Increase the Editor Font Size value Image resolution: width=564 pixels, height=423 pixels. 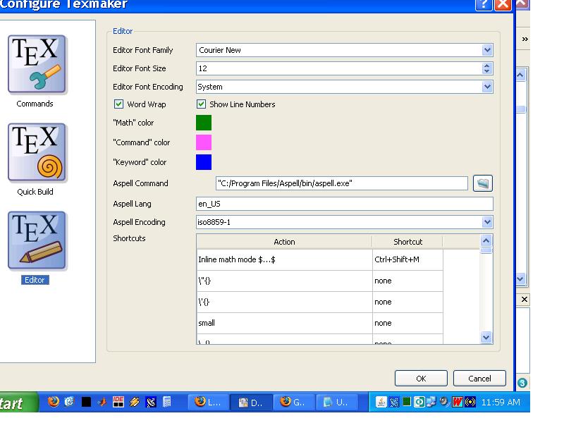[486, 66]
